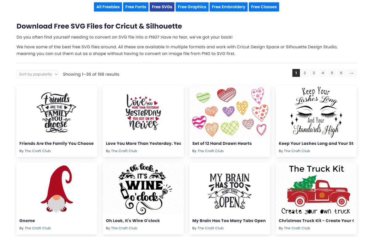Select the Free Graphics navigation button
370x237 pixels.
[192, 6]
